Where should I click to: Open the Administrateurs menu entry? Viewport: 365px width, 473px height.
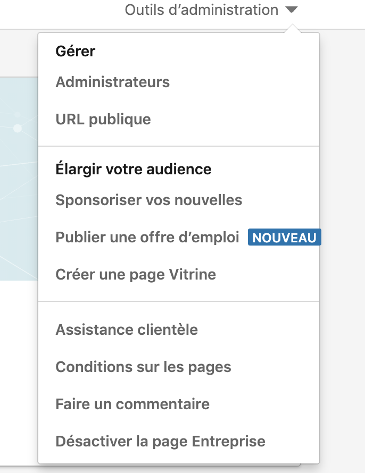pos(112,82)
